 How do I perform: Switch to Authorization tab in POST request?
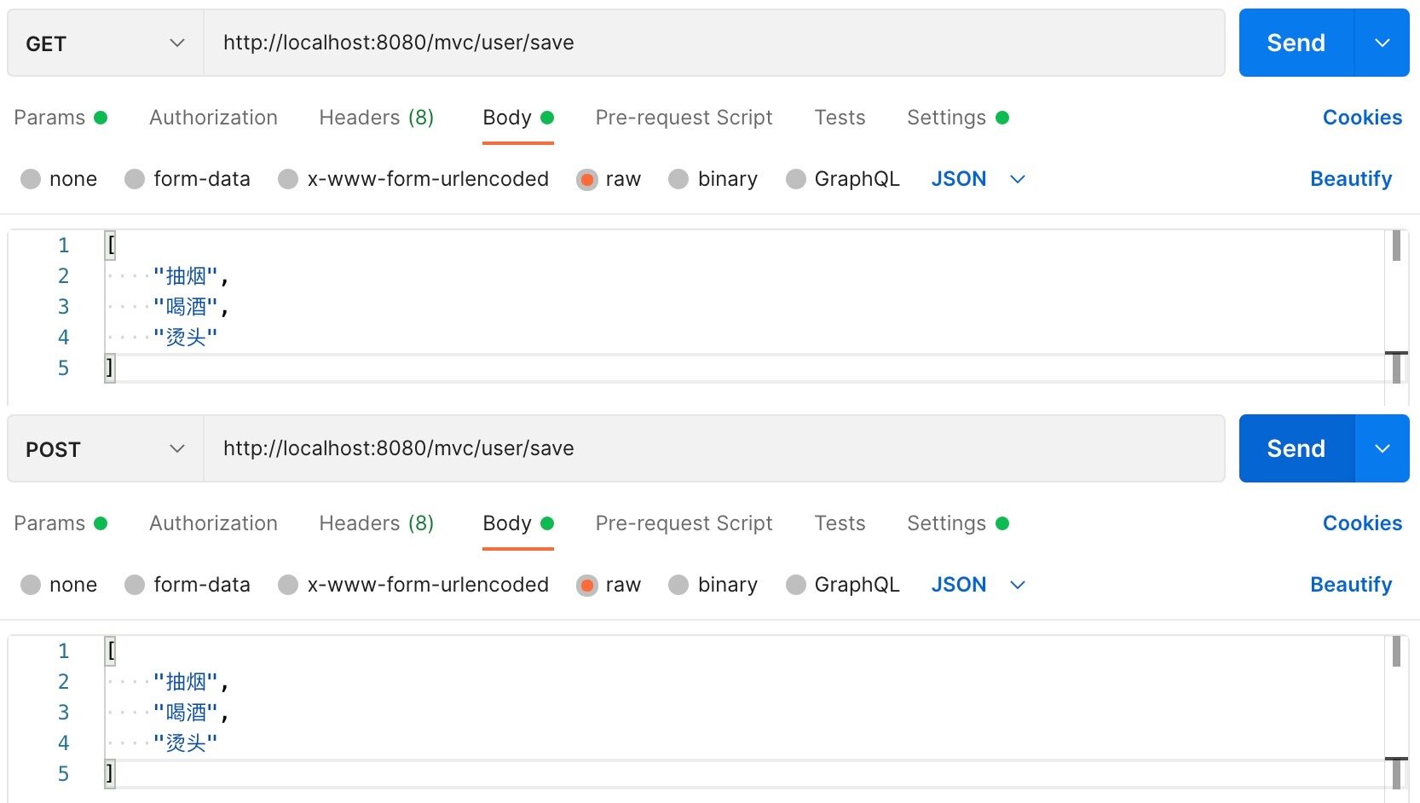point(213,523)
